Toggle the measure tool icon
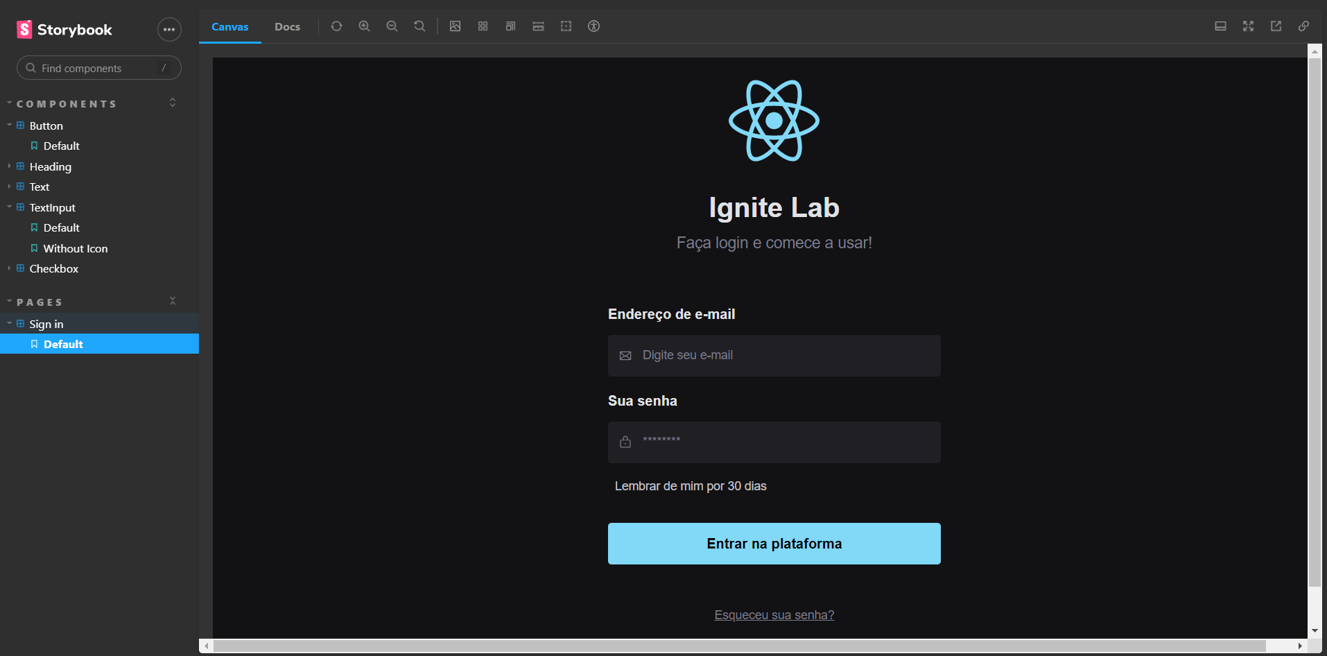This screenshot has height=656, width=1327. click(539, 26)
